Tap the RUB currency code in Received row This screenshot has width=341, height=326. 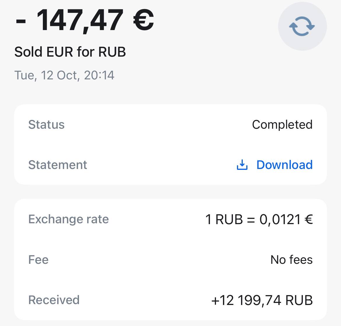coord(299,300)
